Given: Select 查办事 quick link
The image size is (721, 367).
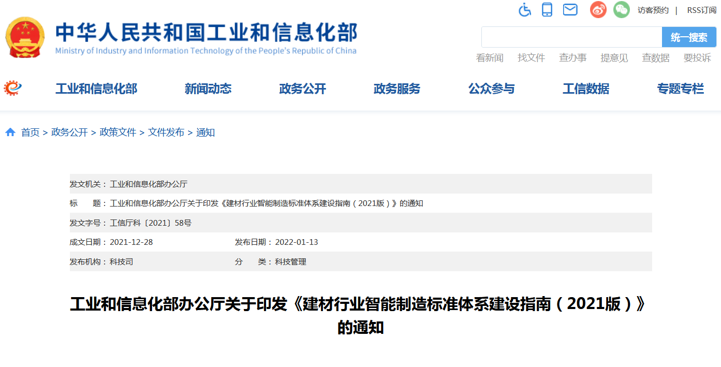Looking at the screenshot, I should (573, 58).
